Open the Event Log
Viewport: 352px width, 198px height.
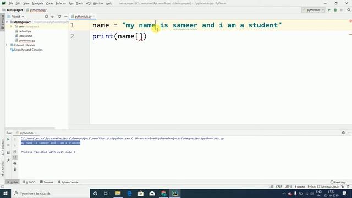tap(338, 182)
